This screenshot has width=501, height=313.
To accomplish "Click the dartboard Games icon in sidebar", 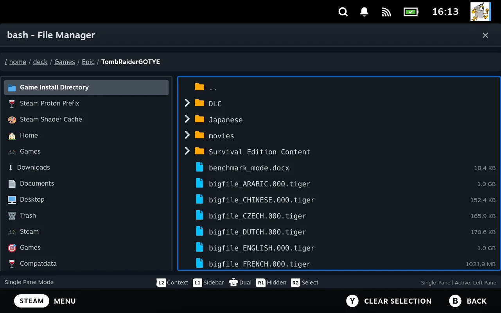I will [x=12, y=248].
